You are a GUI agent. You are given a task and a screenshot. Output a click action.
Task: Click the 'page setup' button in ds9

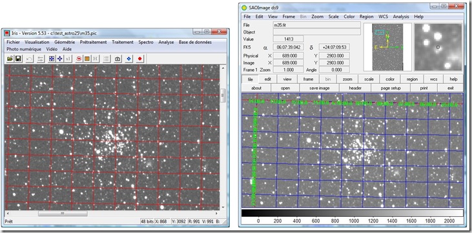pyautogui.click(x=391, y=88)
